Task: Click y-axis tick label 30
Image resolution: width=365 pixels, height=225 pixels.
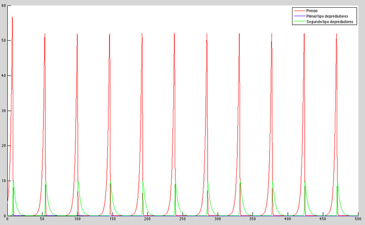Action: tap(3, 110)
